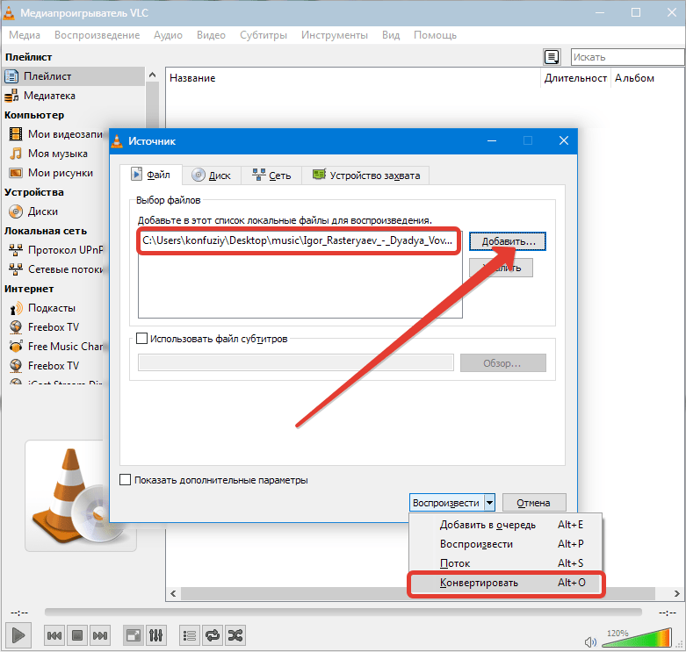Toggle fullscreen video button
The image size is (686, 652).
[133, 635]
